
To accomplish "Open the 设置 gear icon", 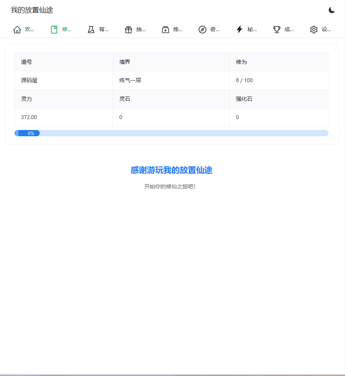I will [x=313, y=29].
